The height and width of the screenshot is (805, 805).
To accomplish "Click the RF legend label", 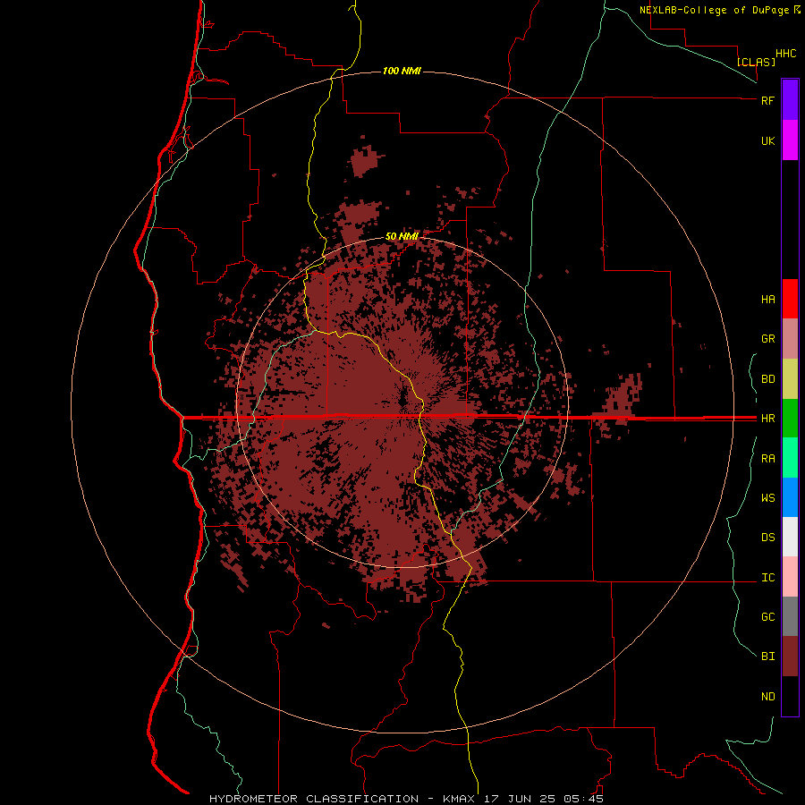I will tap(767, 100).
